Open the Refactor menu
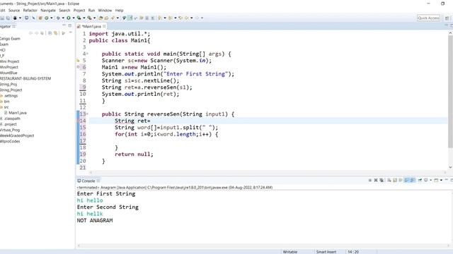The width and height of the screenshot is (453, 254). pos(30,11)
